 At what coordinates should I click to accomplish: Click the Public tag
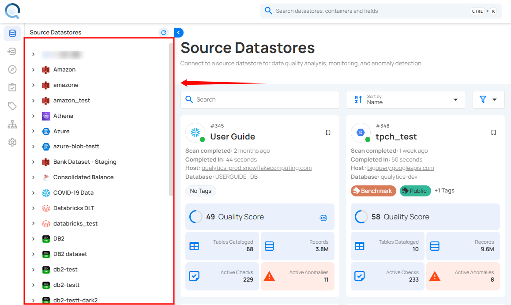415,191
